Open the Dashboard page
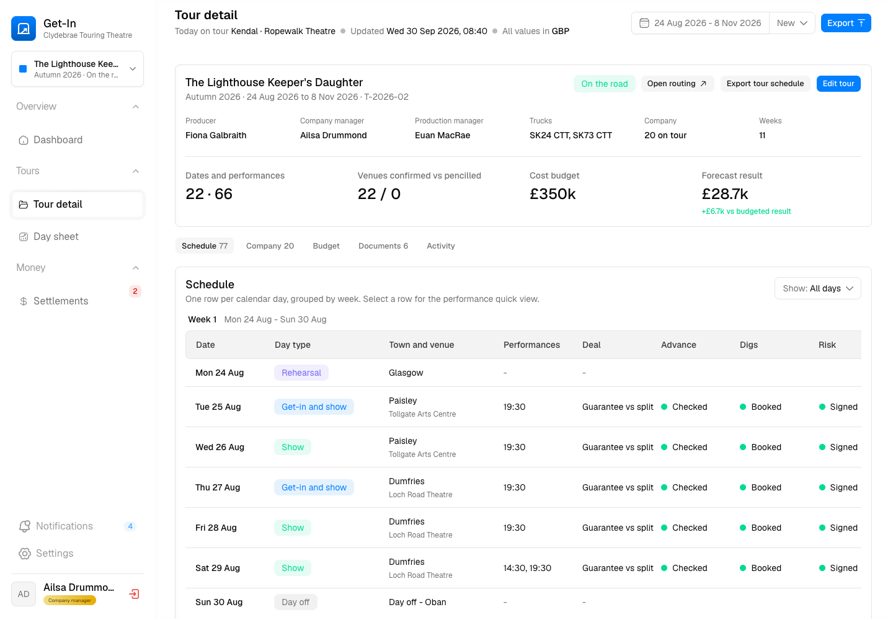 (x=78, y=140)
